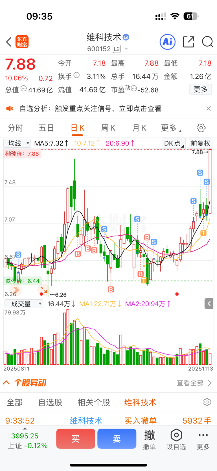This screenshot has width=217, height=471.
Task: Open the 成交量 indicator dropdown
Action: [24, 304]
